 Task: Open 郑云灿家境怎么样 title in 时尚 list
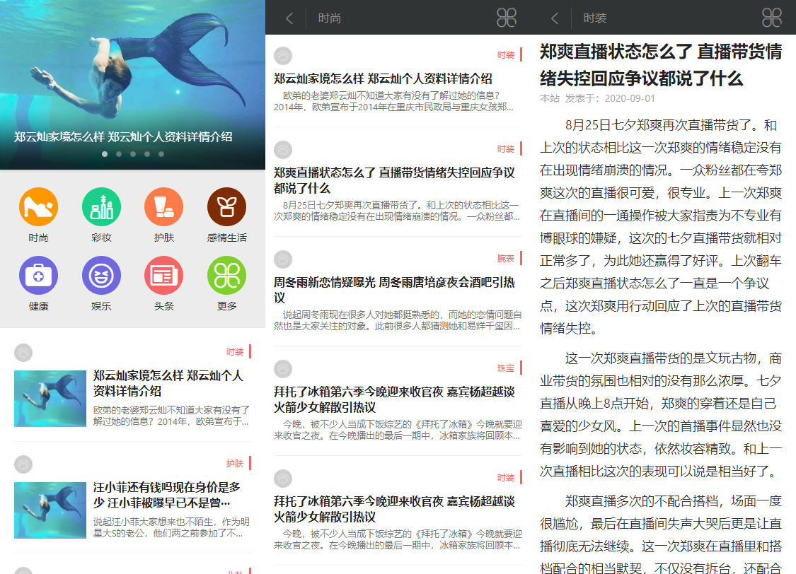[383, 78]
